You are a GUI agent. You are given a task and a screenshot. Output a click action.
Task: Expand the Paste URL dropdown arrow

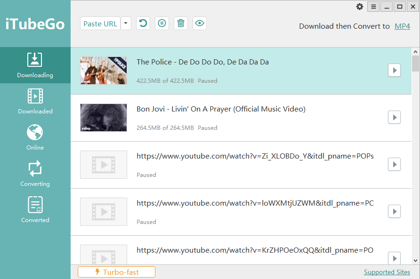pyautogui.click(x=126, y=24)
